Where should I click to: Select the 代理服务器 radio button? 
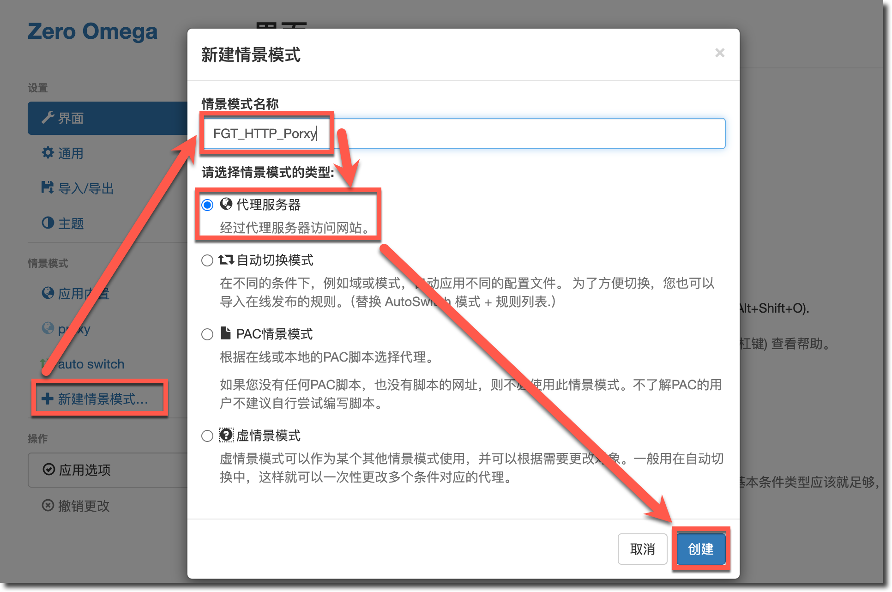pos(207,205)
